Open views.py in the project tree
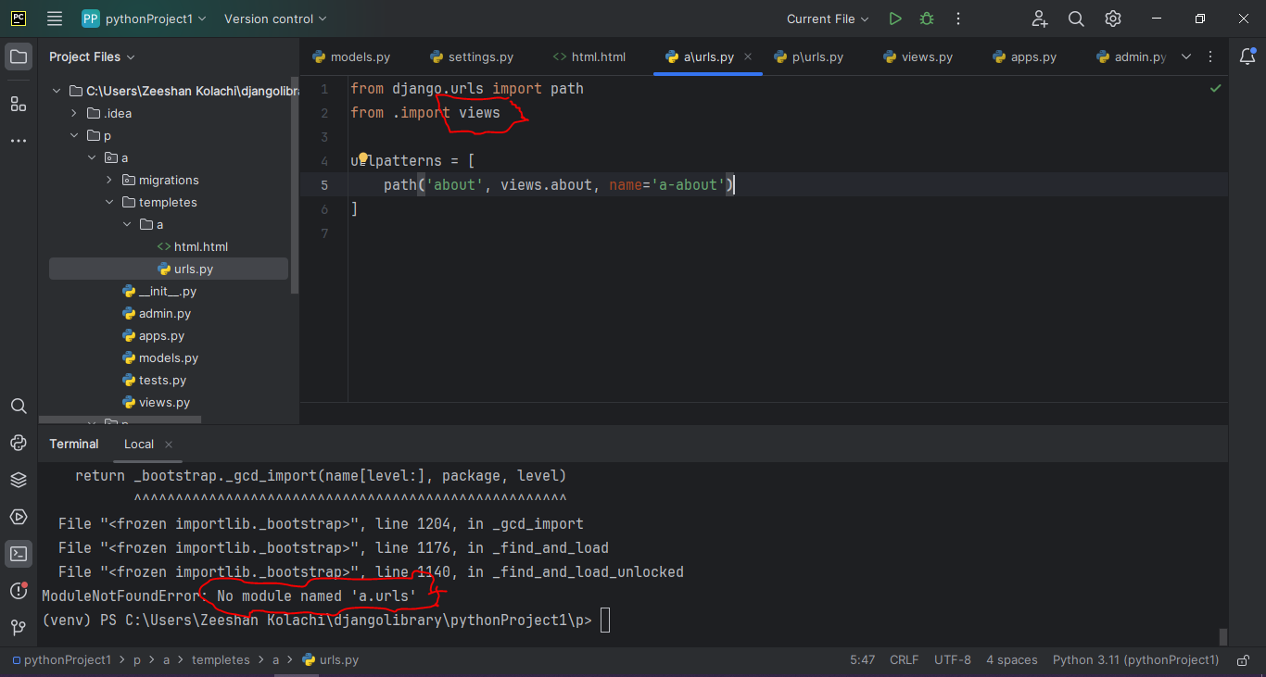Image resolution: width=1266 pixels, height=677 pixels. click(x=164, y=402)
